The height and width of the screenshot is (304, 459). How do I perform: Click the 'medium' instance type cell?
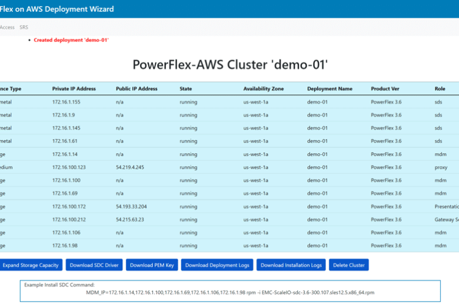point(6,167)
